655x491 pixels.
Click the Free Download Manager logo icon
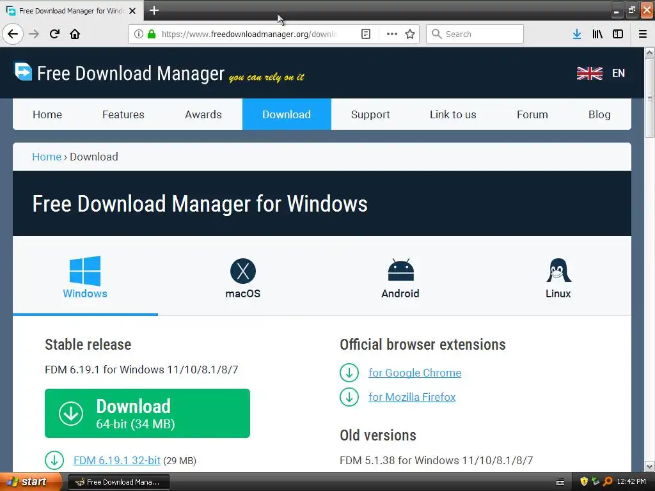pyautogui.click(x=23, y=71)
